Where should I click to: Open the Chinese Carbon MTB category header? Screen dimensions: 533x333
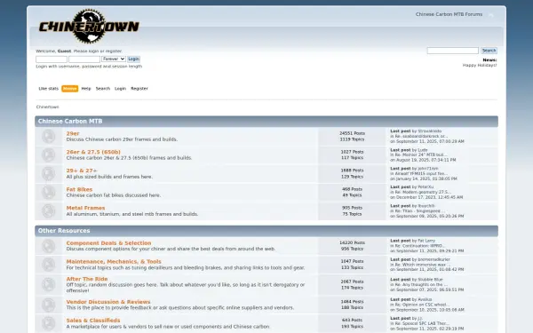pos(70,122)
